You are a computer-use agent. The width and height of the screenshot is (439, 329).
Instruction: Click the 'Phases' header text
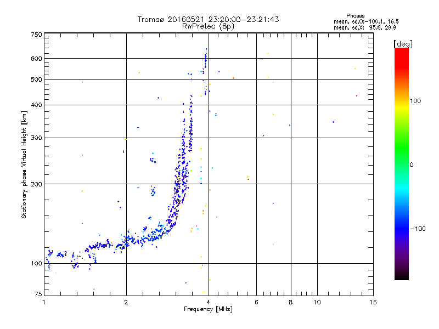[355, 16]
